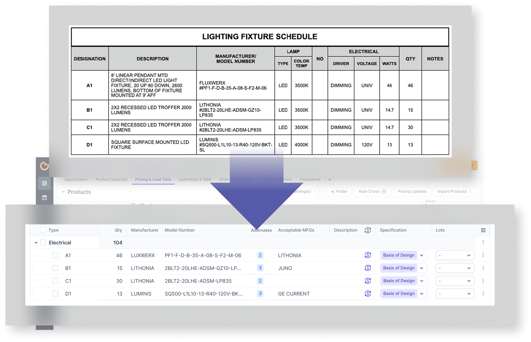531x342 pixels.
Task: Click the Pricing Updates button
Action: [412, 191]
